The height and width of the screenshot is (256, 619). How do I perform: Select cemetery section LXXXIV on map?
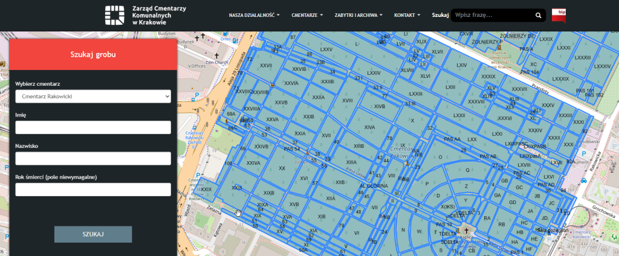point(602,66)
